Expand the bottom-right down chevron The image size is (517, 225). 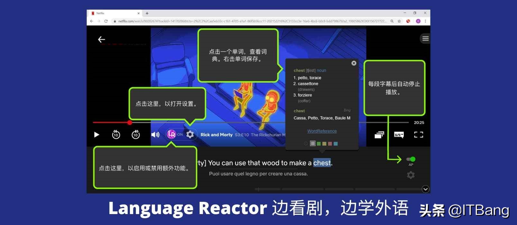(425, 189)
